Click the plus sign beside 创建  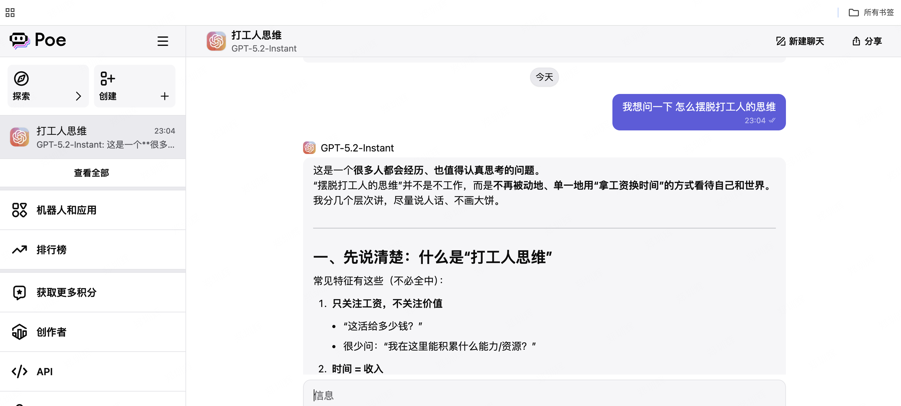(164, 96)
